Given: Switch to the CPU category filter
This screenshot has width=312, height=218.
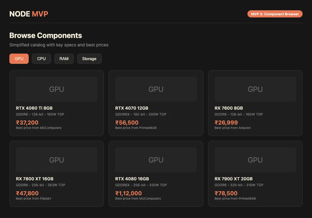Looking at the screenshot, I should click(x=41, y=59).
